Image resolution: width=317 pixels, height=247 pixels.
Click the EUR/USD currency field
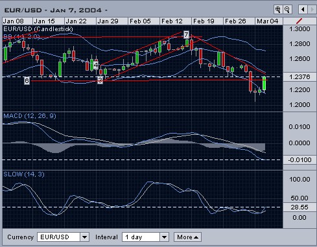click(59, 237)
